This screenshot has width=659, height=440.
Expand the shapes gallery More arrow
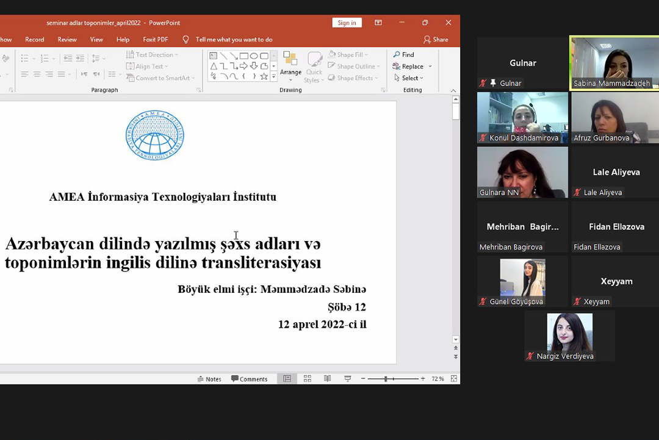273,76
